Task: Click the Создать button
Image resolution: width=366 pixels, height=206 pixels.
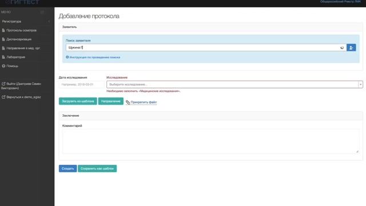Action: (x=67, y=168)
